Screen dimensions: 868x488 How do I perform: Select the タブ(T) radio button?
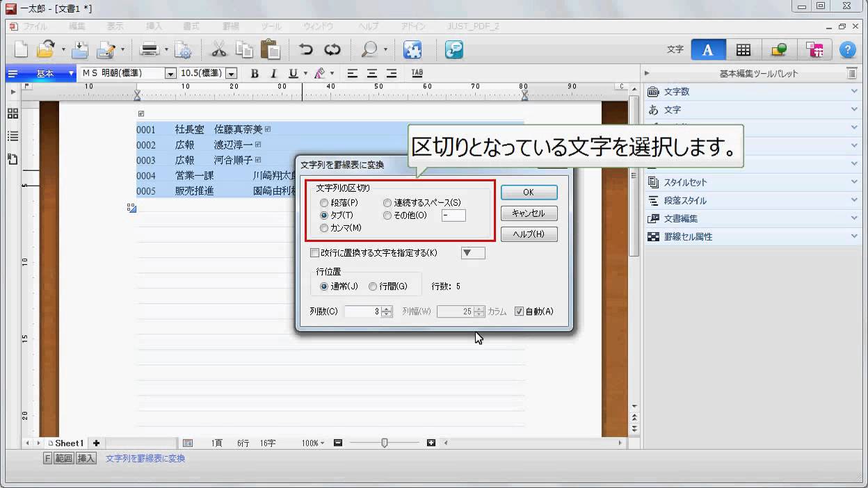(324, 215)
